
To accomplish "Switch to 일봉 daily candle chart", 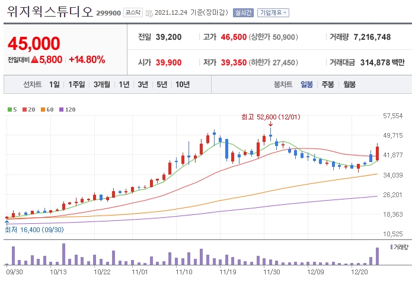I will click(x=306, y=84).
